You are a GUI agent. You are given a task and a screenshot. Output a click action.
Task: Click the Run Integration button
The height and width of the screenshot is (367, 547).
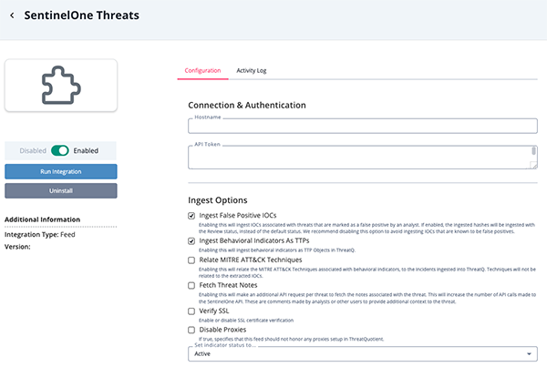tap(61, 171)
